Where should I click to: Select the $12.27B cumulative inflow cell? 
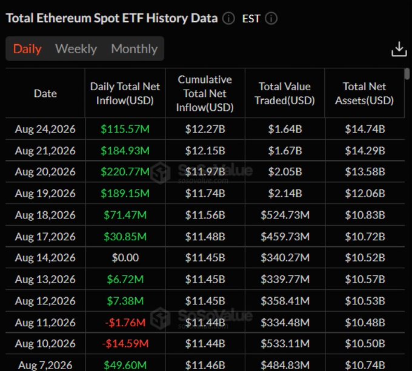point(205,129)
